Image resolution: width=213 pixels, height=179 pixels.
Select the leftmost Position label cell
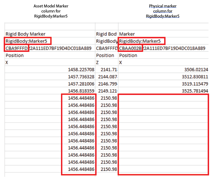pyautogui.click(x=13, y=55)
